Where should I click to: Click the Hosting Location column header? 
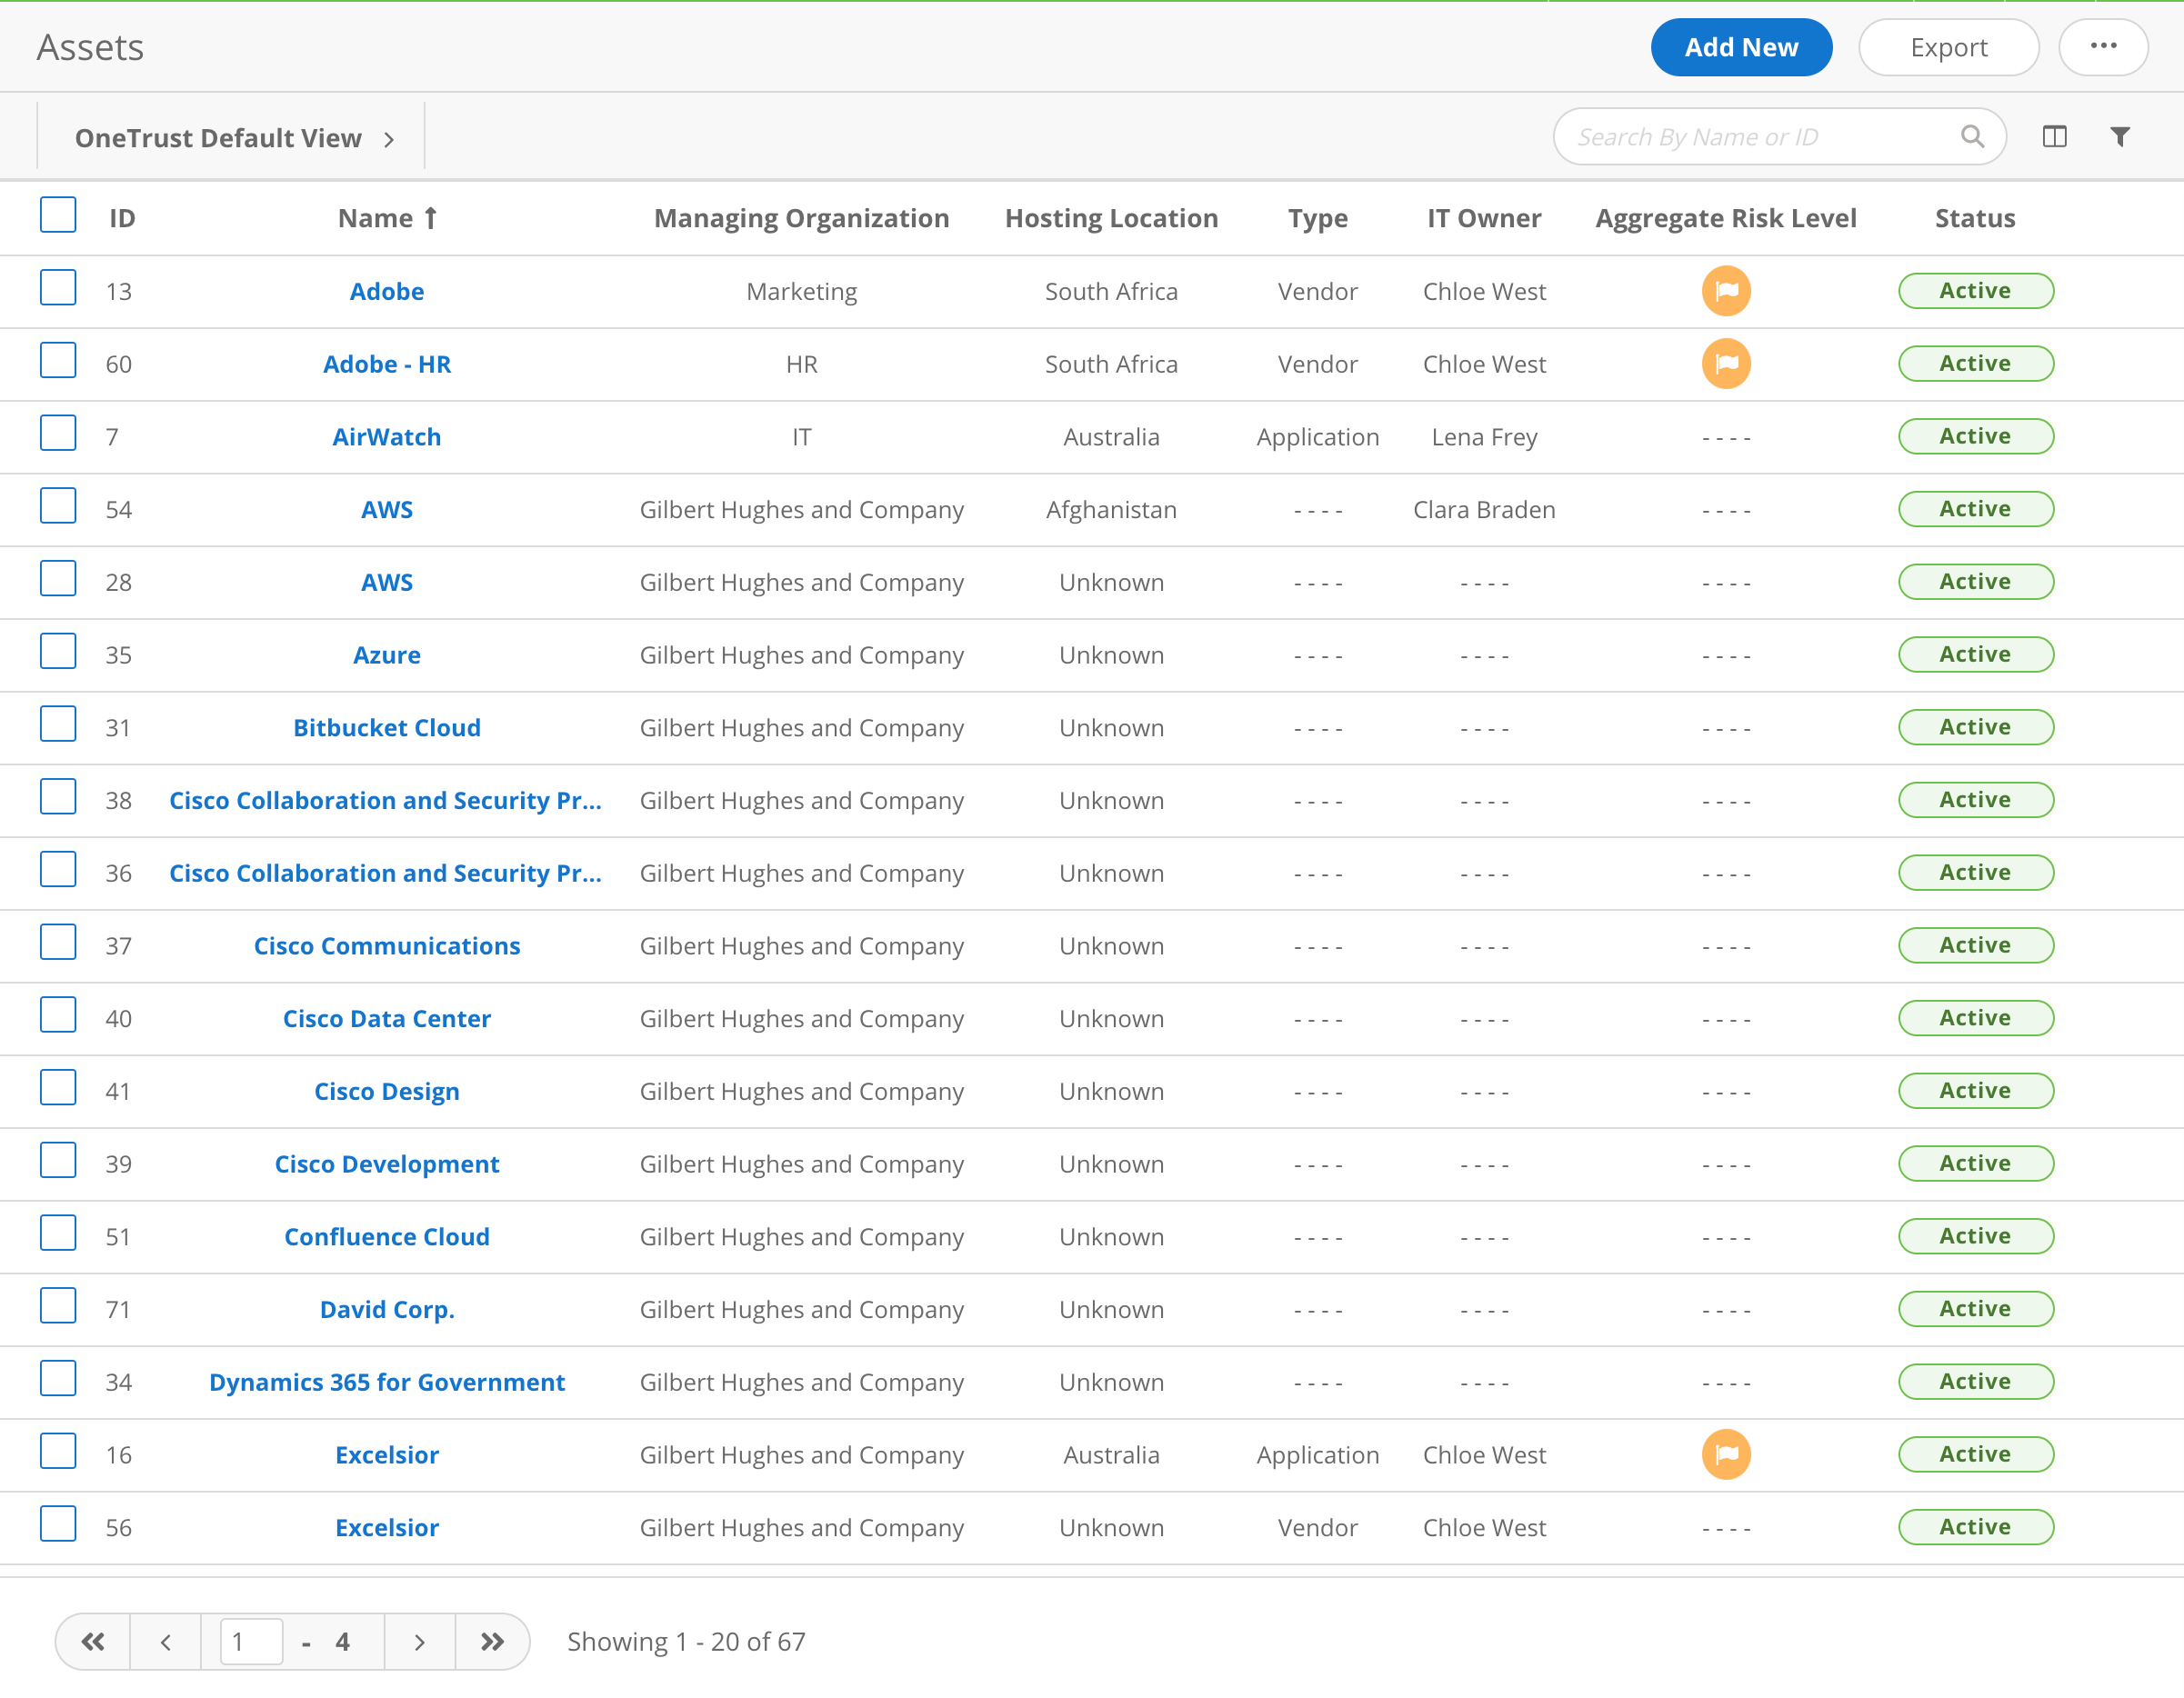[x=1111, y=218]
